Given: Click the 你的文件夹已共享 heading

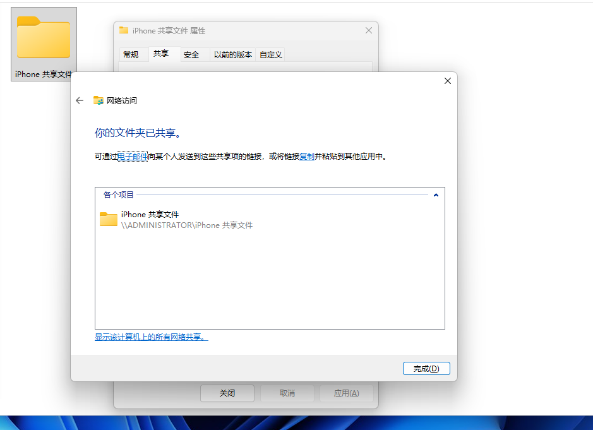Looking at the screenshot, I should coord(139,133).
